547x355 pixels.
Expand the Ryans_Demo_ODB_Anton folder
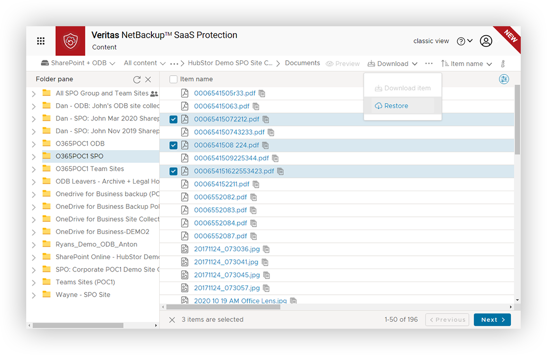coord(34,245)
